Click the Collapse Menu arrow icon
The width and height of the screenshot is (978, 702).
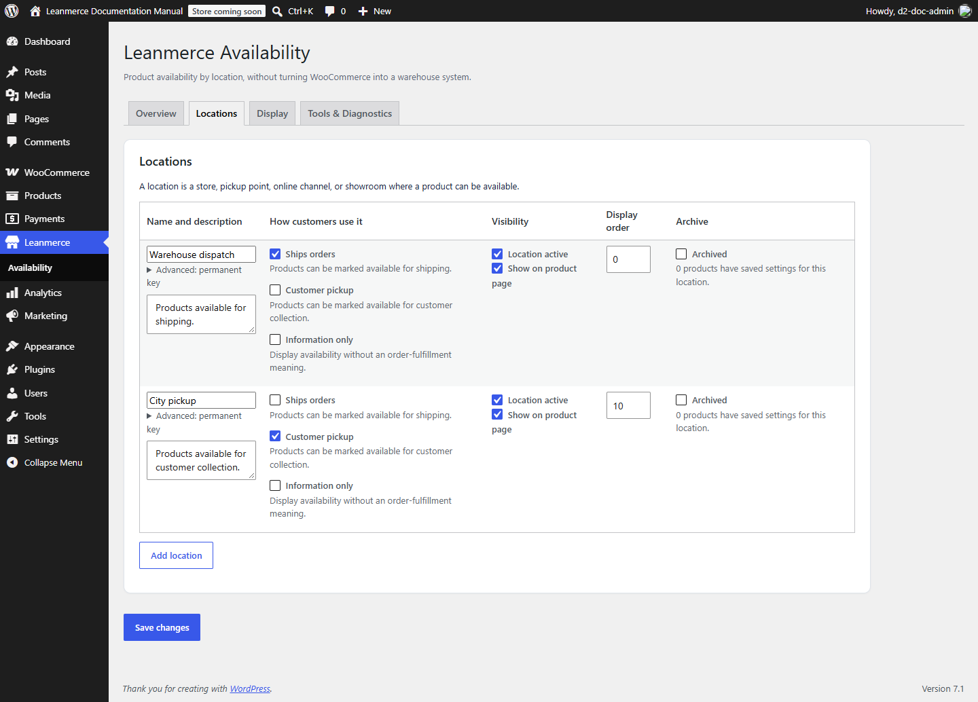pyautogui.click(x=12, y=462)
